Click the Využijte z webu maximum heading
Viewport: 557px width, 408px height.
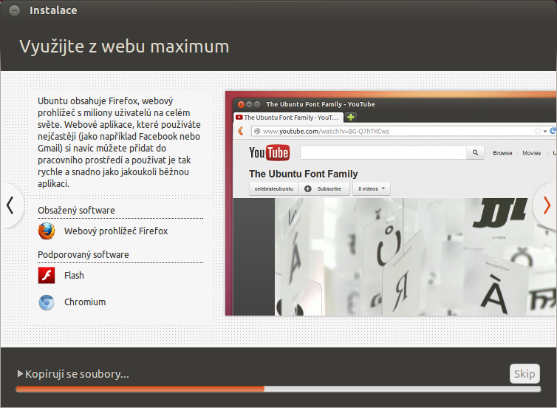(124, 47)
